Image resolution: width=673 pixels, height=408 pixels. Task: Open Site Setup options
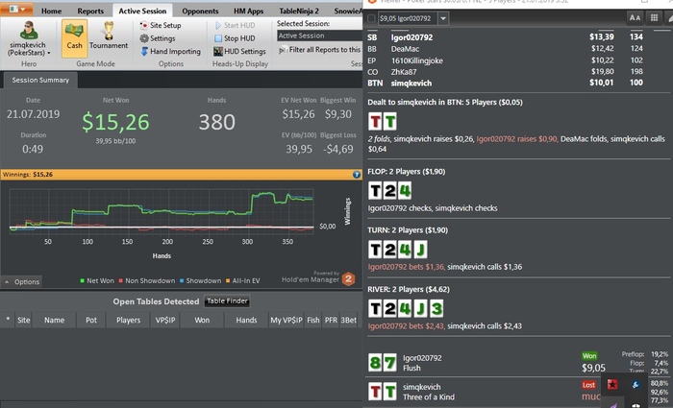161,25
